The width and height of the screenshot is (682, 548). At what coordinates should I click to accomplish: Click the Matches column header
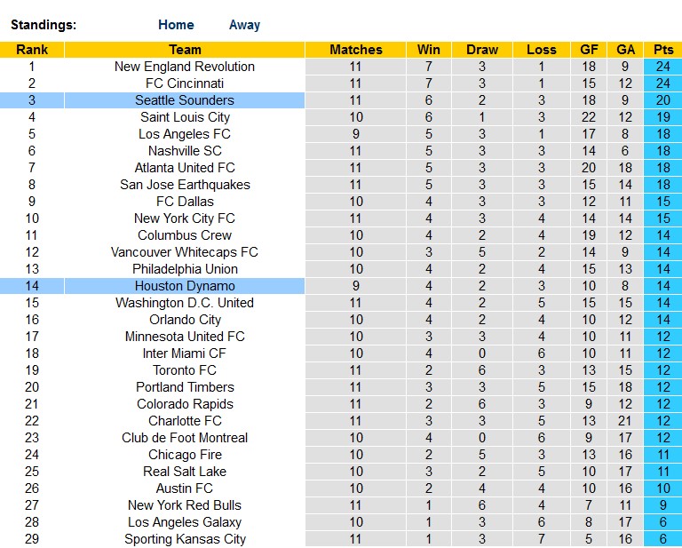pyautogui.click(x=356, y=50)
